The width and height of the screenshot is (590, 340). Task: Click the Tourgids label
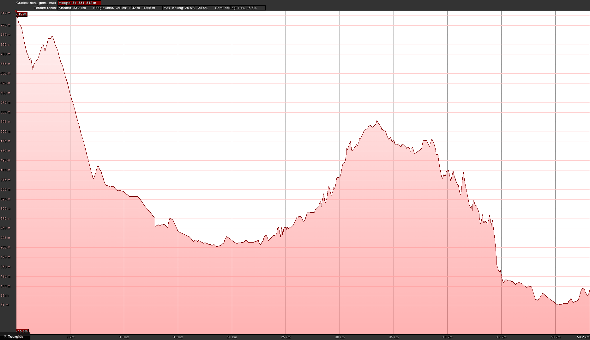[15, 337]
